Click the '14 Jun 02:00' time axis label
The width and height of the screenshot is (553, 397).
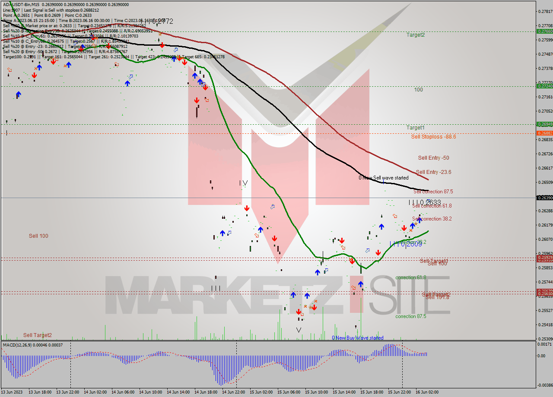95,392
